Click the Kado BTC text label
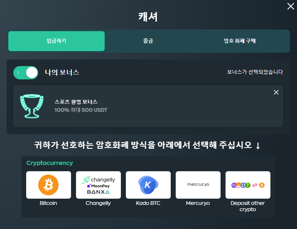297x229 pixels. (x=148, y=203)
